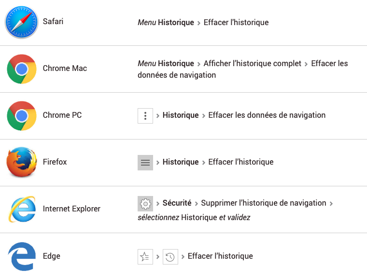
Task: Click the history clock icon in Edge row
Action: [170, 257]
